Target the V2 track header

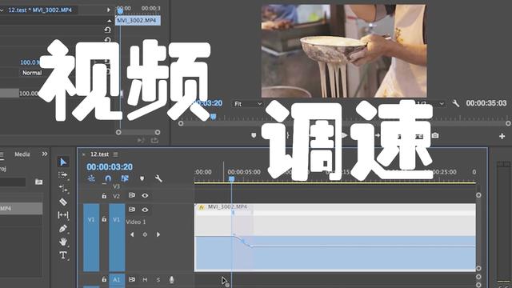click(x=117, y=196)
